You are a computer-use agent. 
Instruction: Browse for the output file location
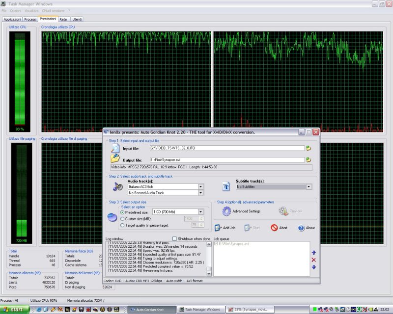coord(309,160)
